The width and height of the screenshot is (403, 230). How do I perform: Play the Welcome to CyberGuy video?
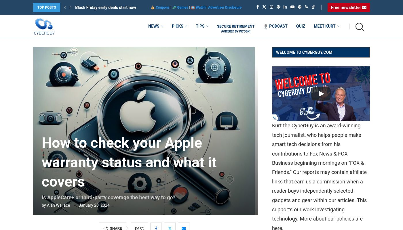click(x=321, y=94)
